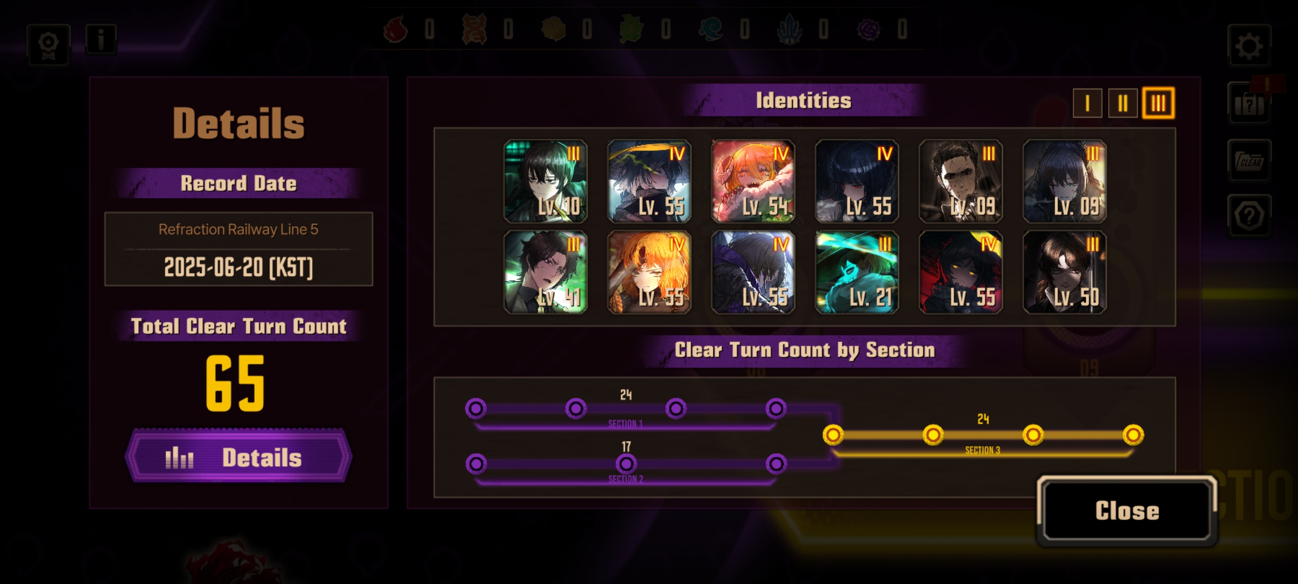Select team tab I
This screenshot has height=584, width=1298.
tap(1087, 103)
